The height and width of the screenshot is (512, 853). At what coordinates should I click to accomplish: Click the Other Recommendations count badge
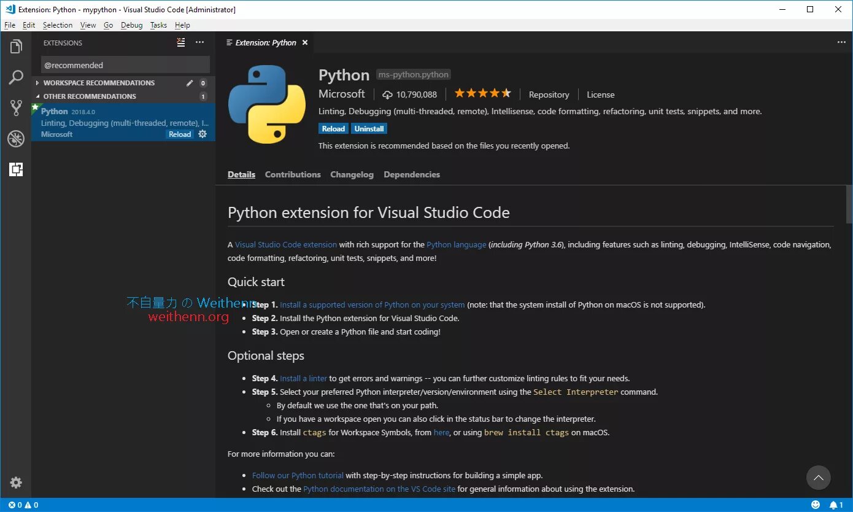click(x=203, y=96)
